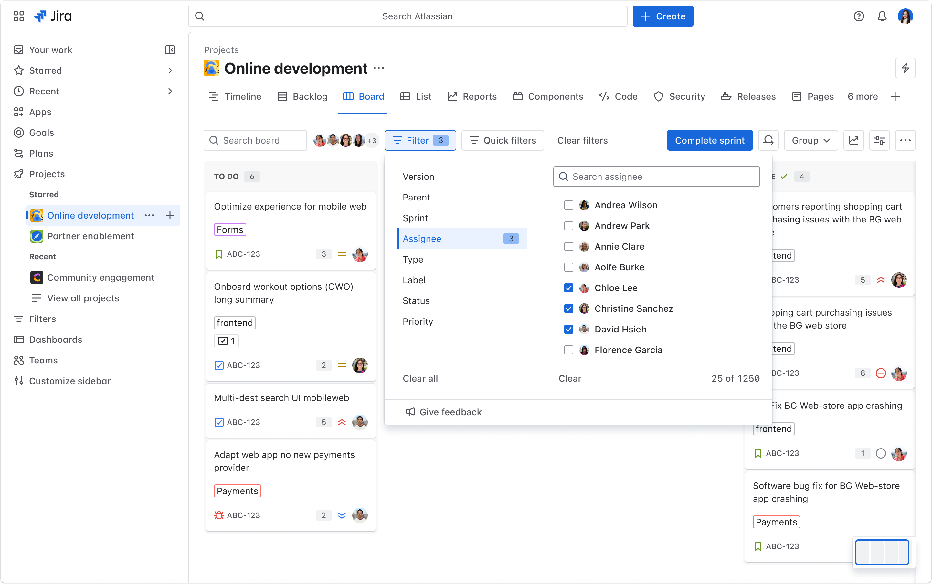Viewport: 932px width, 584px height.
Task: Click the Automation lightning bolt icon
Action: (x=906, y=68)
